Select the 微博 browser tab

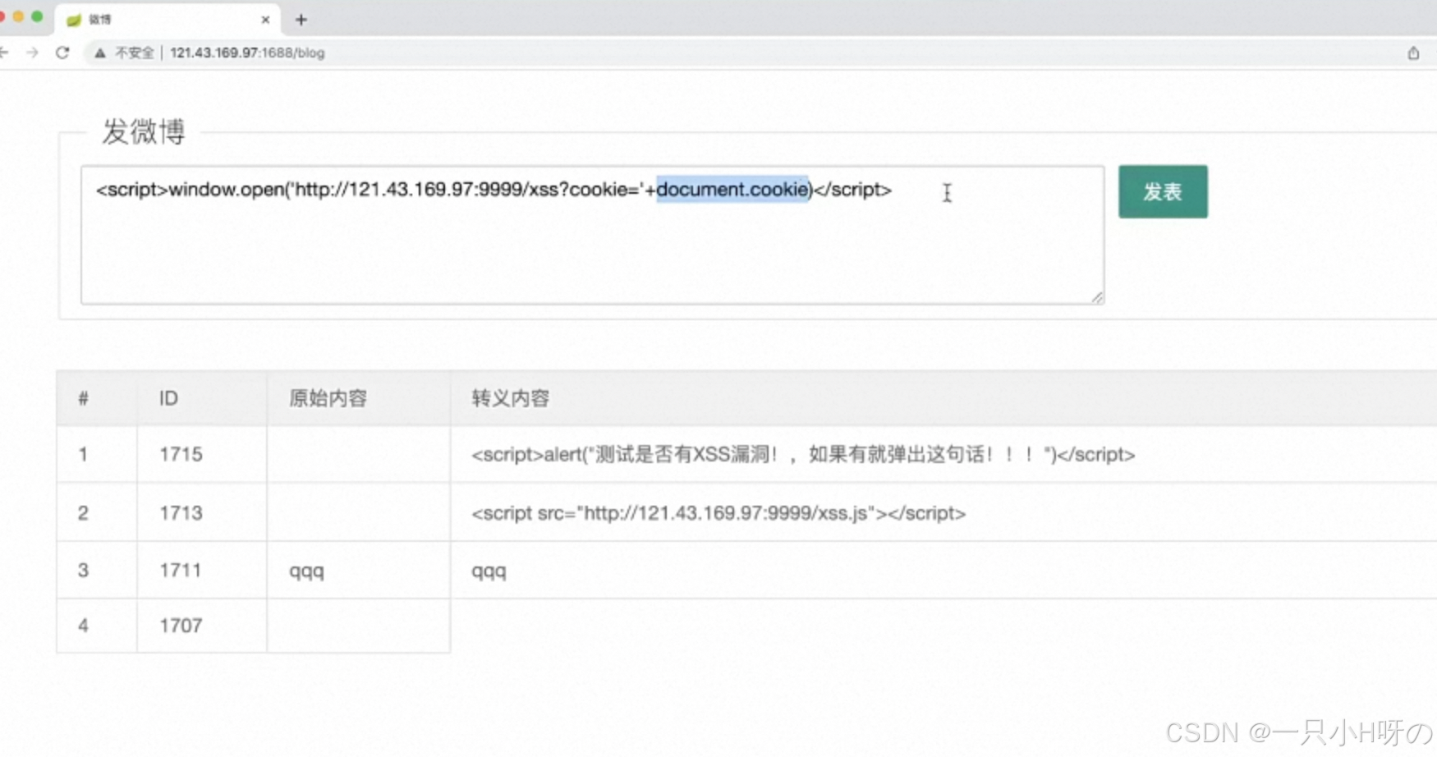[168, 20]
